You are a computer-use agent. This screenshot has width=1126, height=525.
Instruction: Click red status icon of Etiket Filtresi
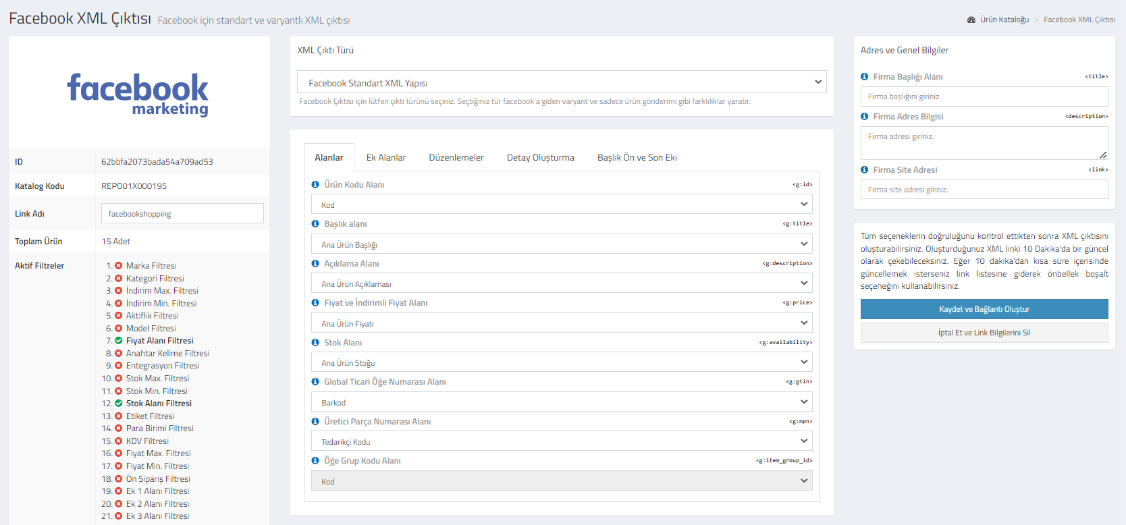coord(119,416)
